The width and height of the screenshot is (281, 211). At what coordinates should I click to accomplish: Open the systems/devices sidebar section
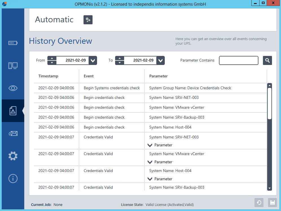tap(13, 66)
